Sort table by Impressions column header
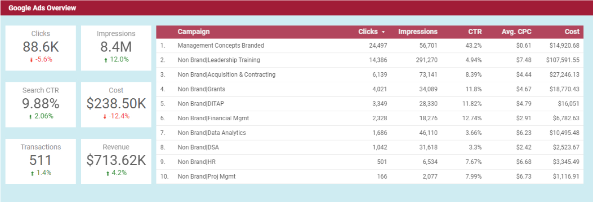Screen dimensions: 593x202 tap(418, 32)
